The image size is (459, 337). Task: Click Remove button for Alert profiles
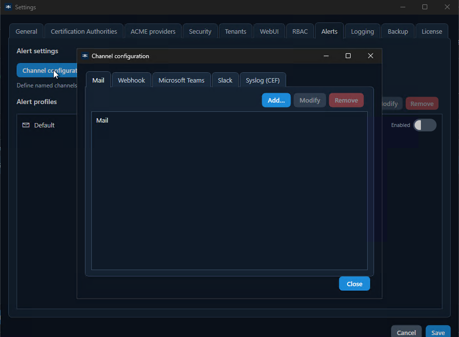(422, 104)
